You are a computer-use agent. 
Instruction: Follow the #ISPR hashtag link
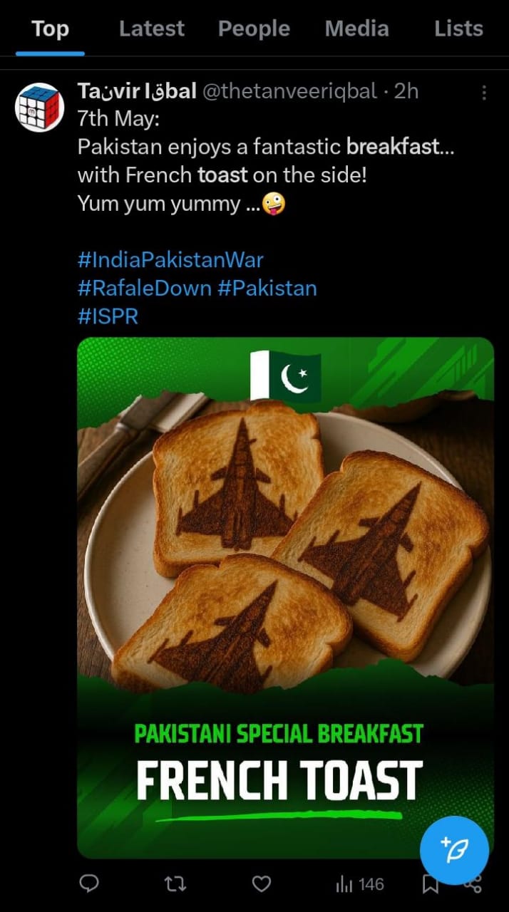coord(108,316)
